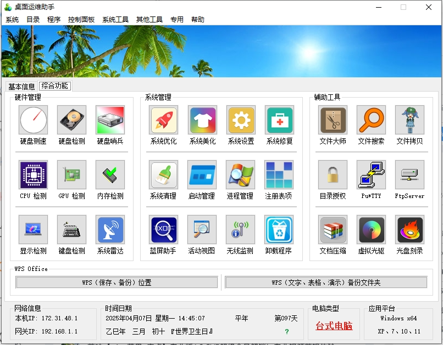Launch the 硬盘检测 disk check icon
Viewport: 443px width, 345px height.
pos(71,120)
